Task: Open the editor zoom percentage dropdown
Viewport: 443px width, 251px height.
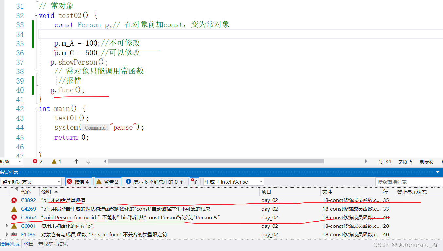Action: point(19,161)
